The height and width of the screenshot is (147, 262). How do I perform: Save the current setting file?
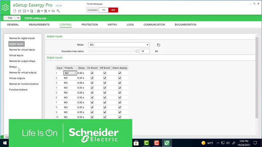pyautogui.click(x=25, y=11)
